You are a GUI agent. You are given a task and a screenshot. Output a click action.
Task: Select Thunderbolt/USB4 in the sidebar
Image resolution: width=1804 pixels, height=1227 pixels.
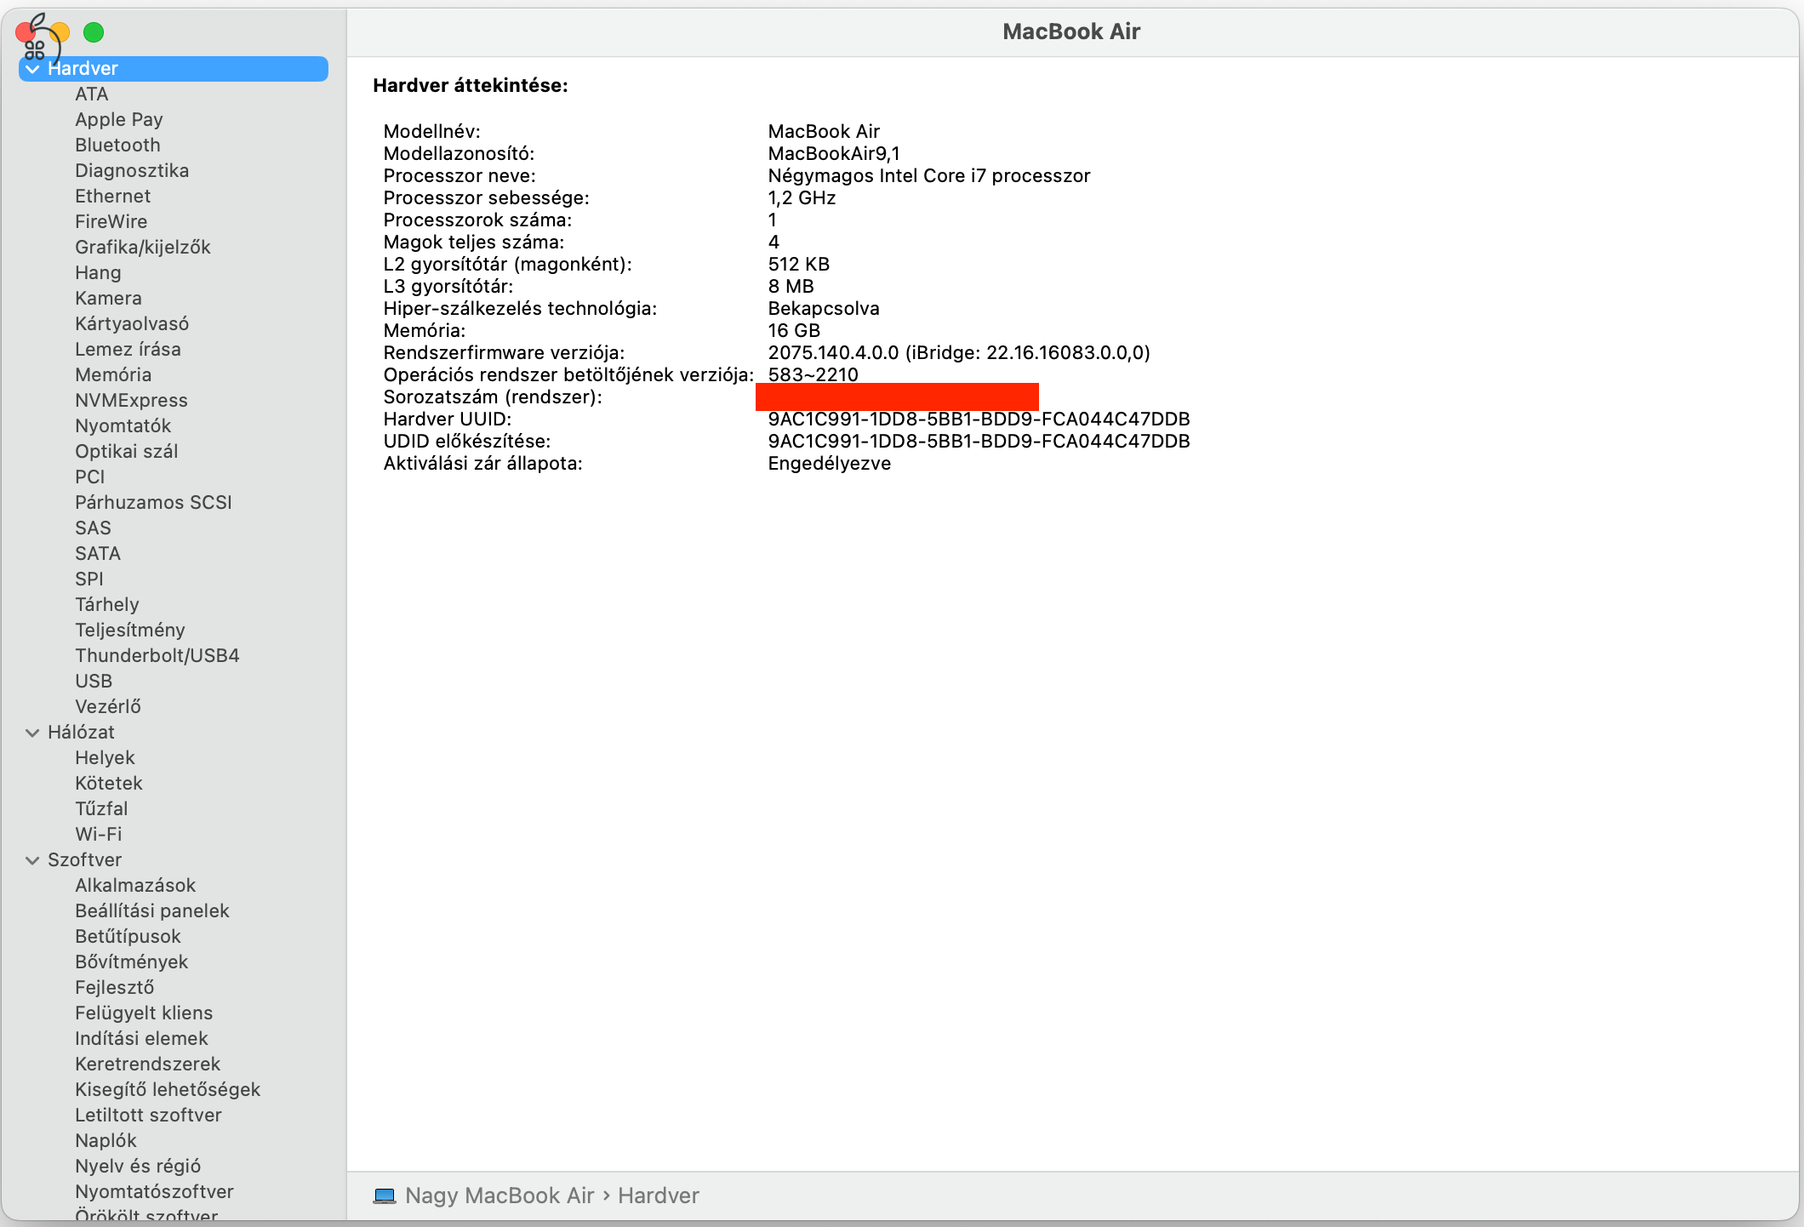coord(157,656)
